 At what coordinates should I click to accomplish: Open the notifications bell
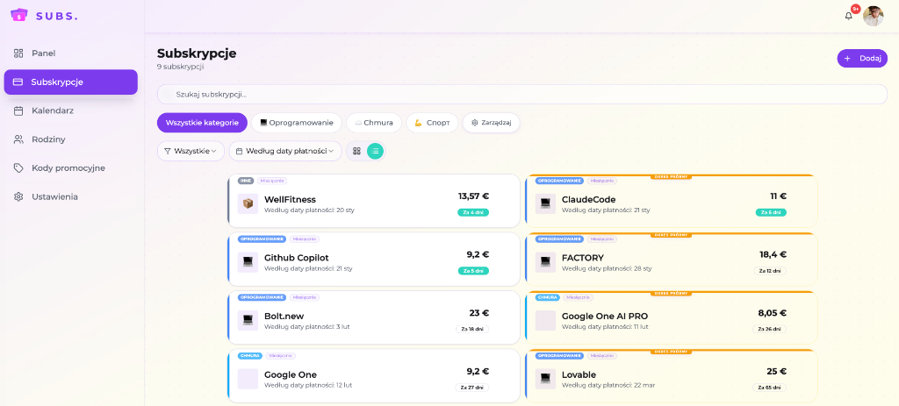click(849, 16)
